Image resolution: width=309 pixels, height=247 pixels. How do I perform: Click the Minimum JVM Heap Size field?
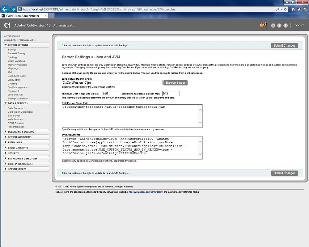pyautogui.click(x=110, y=94)
